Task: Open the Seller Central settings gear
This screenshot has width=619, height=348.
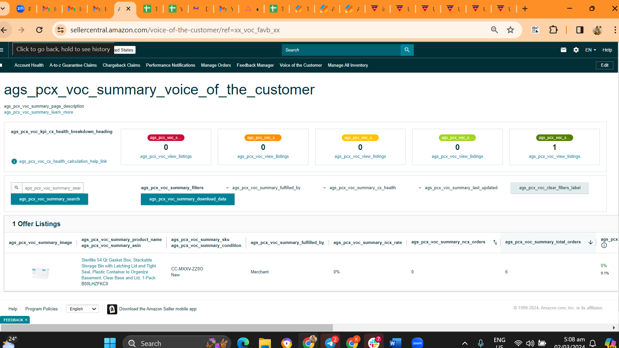Action: pos(576,50)
